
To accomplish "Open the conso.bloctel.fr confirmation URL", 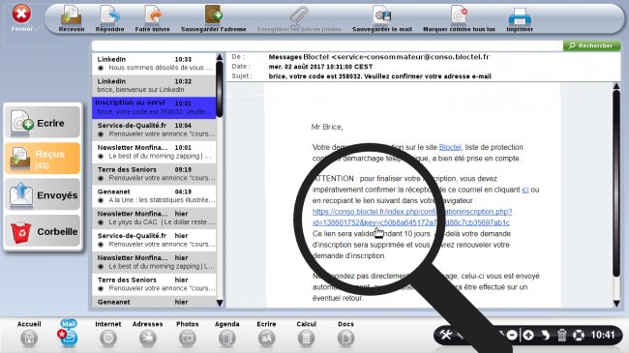I will [412, 217].
